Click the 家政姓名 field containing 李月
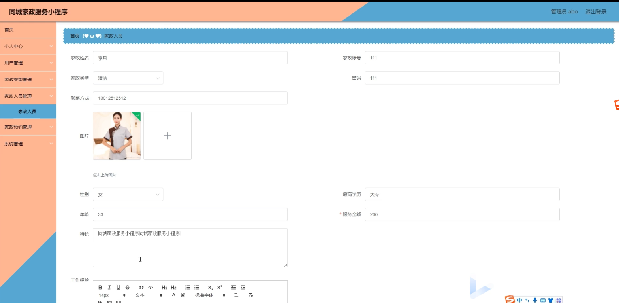 190,58
